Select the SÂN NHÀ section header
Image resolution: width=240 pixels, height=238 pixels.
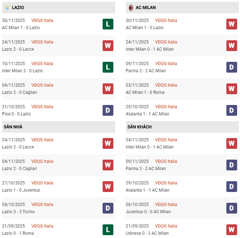(13, 127)
